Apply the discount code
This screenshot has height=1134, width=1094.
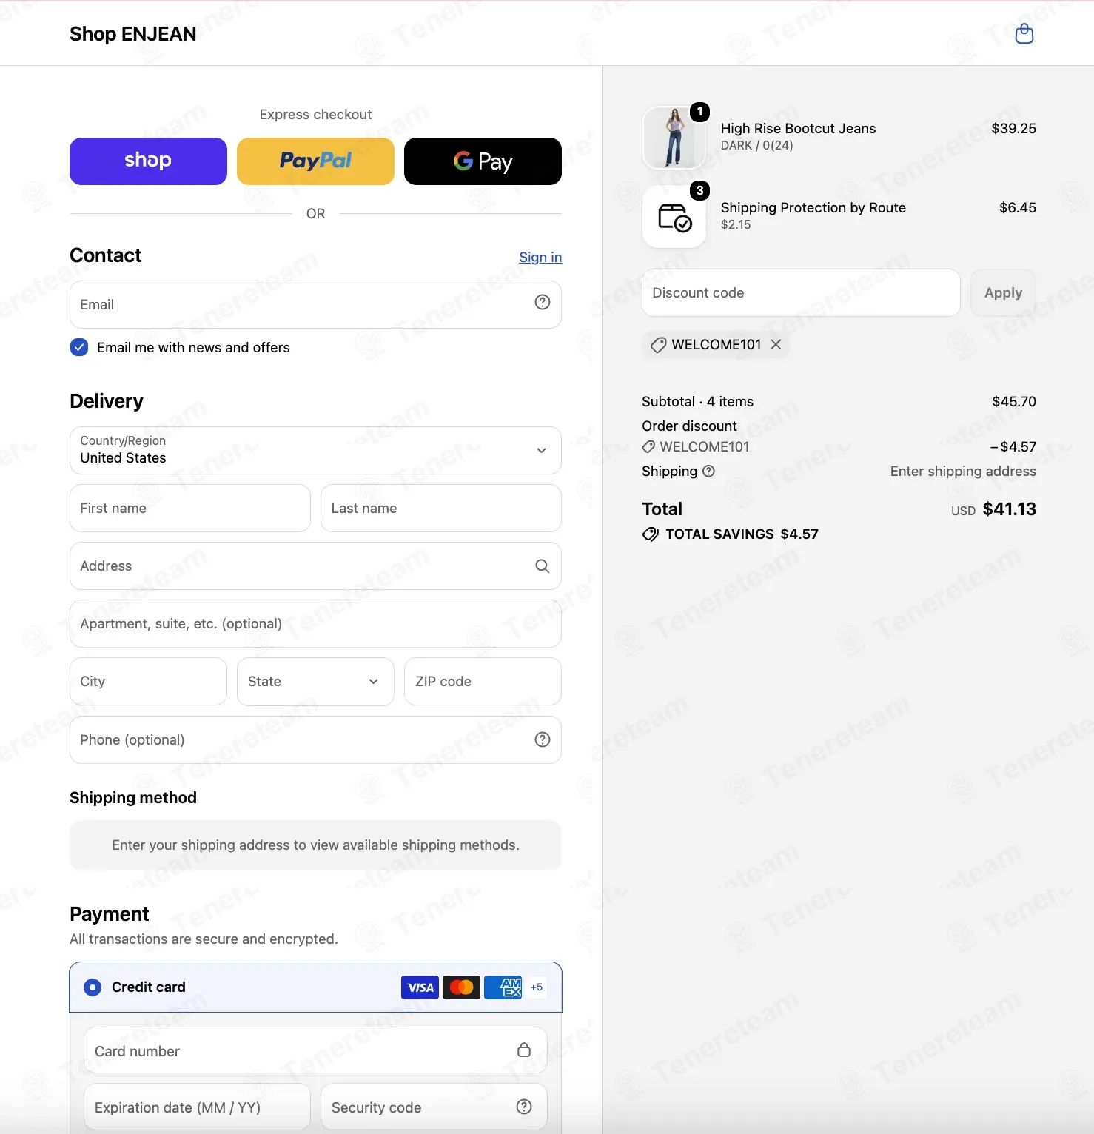1003,293
